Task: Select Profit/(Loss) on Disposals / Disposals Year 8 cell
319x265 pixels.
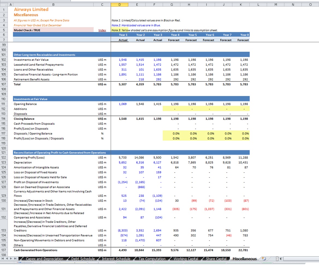Action: (x=241, y=138)
